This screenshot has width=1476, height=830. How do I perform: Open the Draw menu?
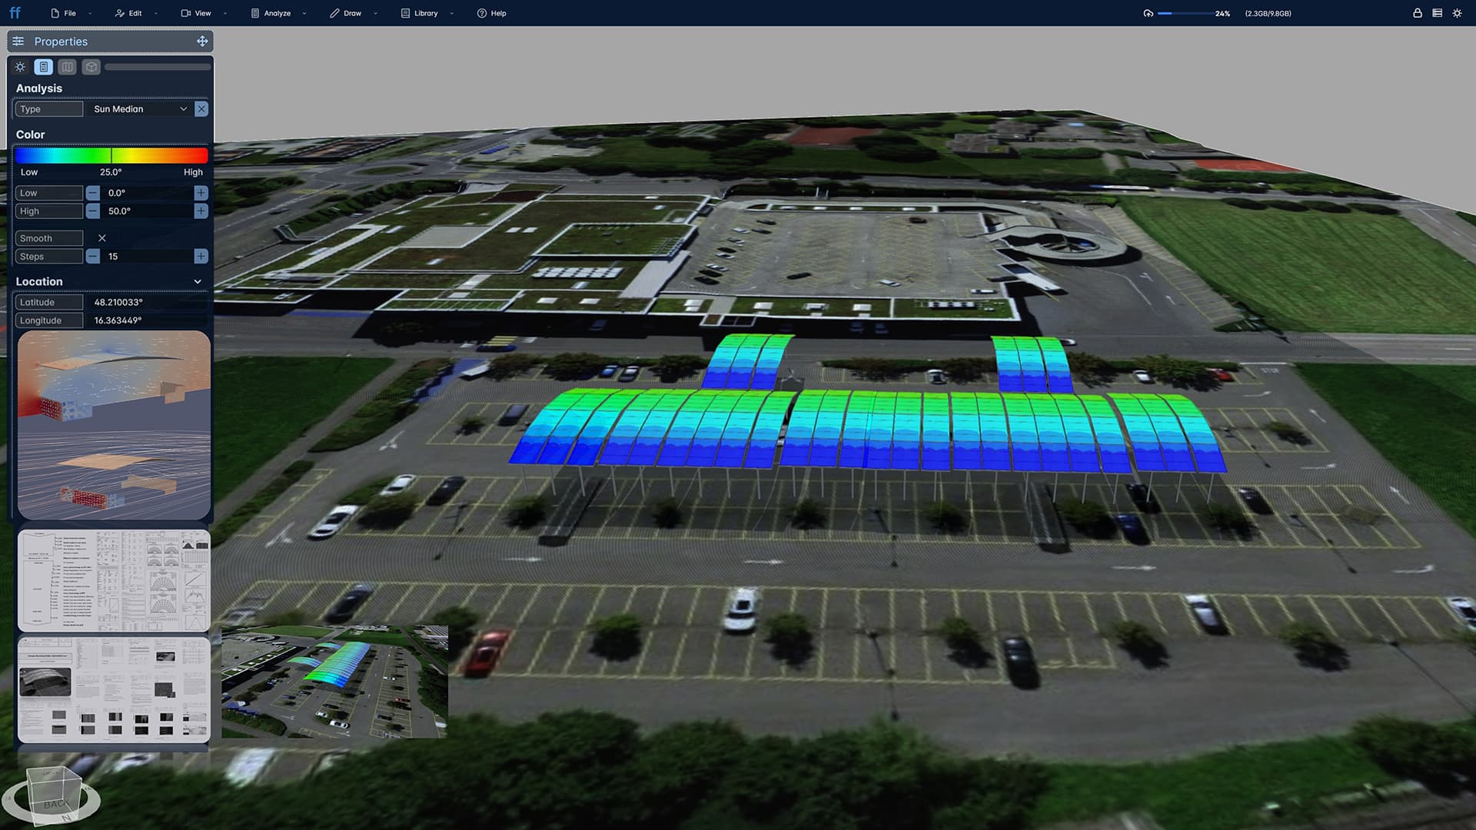352,13
